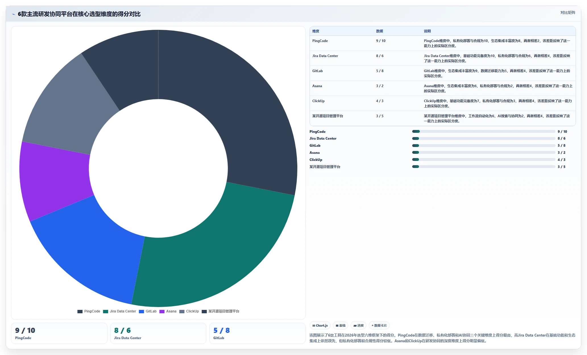Toggle Jira Data Center in the chart legend
This screenshot has height=355, width=587.
pos(119,311)
